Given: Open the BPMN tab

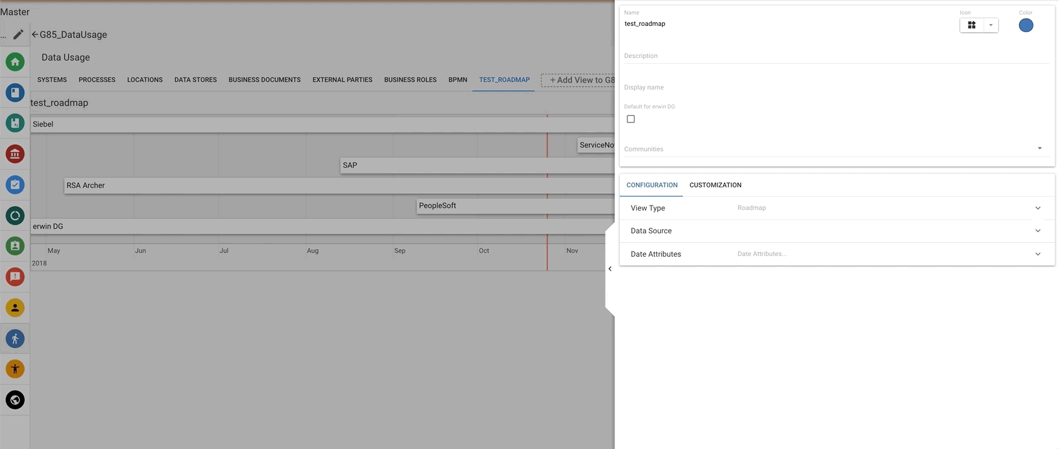Looking at the screenshot, I should [x=458, y=80].
